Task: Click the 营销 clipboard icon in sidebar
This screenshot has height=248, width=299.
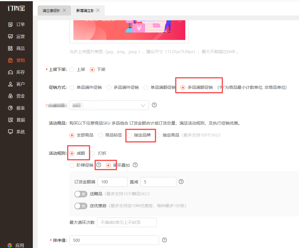Action: 10,61
